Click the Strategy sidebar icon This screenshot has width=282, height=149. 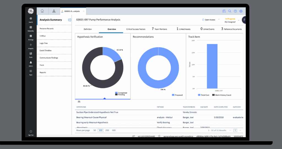click(x=31, y=37)
